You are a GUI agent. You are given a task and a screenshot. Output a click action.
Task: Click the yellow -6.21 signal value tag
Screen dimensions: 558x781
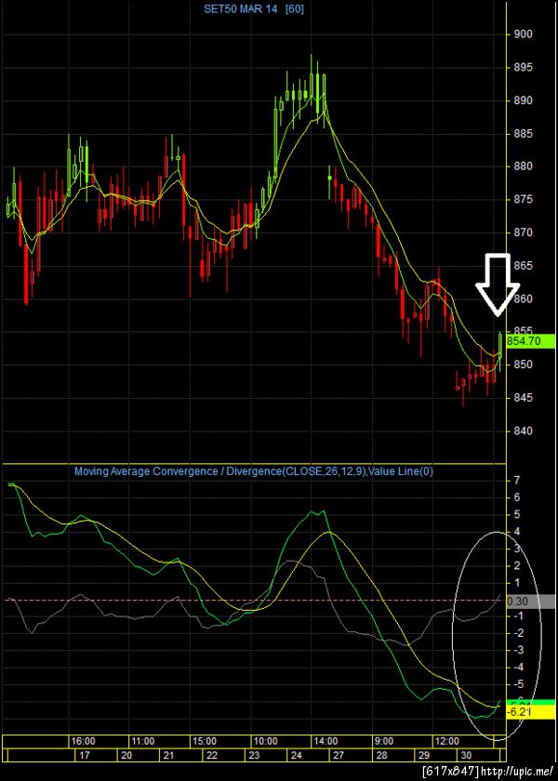click(x=530, y=712)
